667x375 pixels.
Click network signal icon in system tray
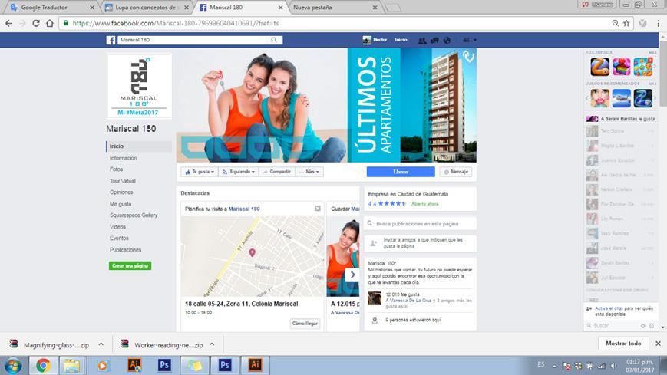(x=601, y=366)
